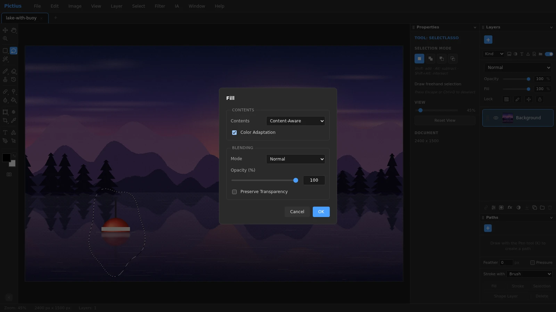Select the Paint Bucket tool

[x=14, y=100]
